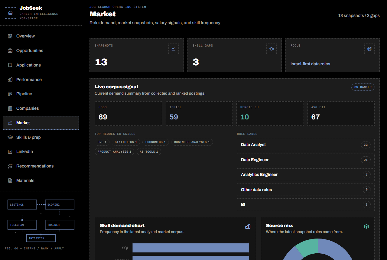Select the STATISTICS 1 skill tag

[126, 142]
